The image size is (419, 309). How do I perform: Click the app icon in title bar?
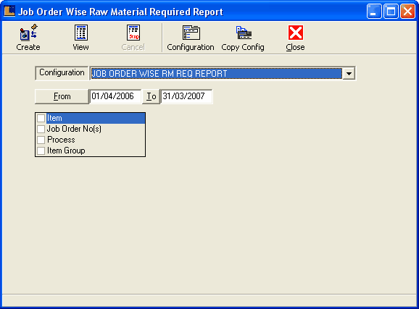tap(9, 11)
